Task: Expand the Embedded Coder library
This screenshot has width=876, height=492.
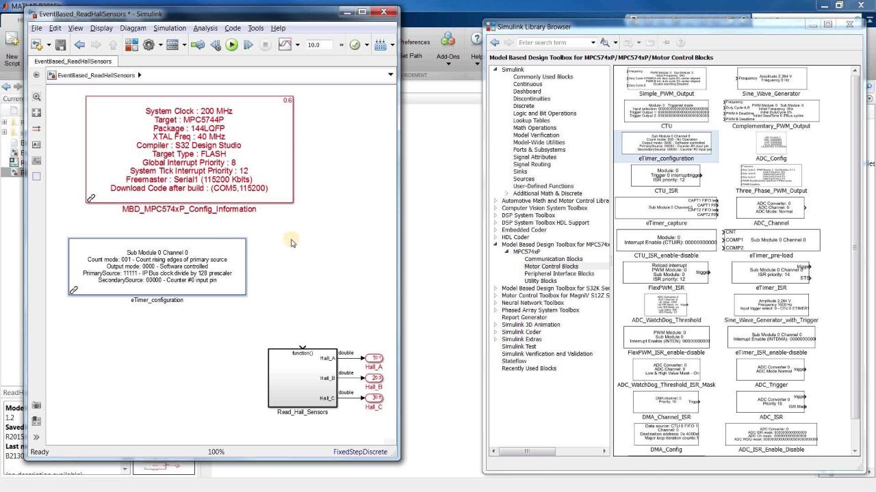Action: point(496,230)
